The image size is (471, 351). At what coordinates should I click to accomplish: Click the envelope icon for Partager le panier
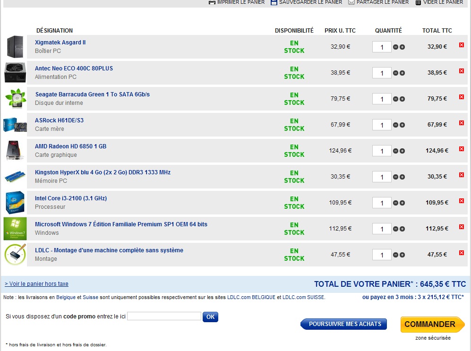tap(351, 2)
